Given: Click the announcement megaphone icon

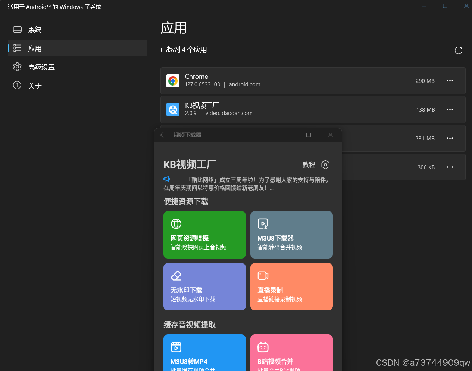Looking at the screenshot, I should point(167,179).
